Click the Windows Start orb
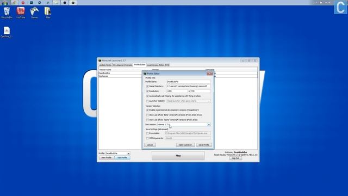 (4, 3)
